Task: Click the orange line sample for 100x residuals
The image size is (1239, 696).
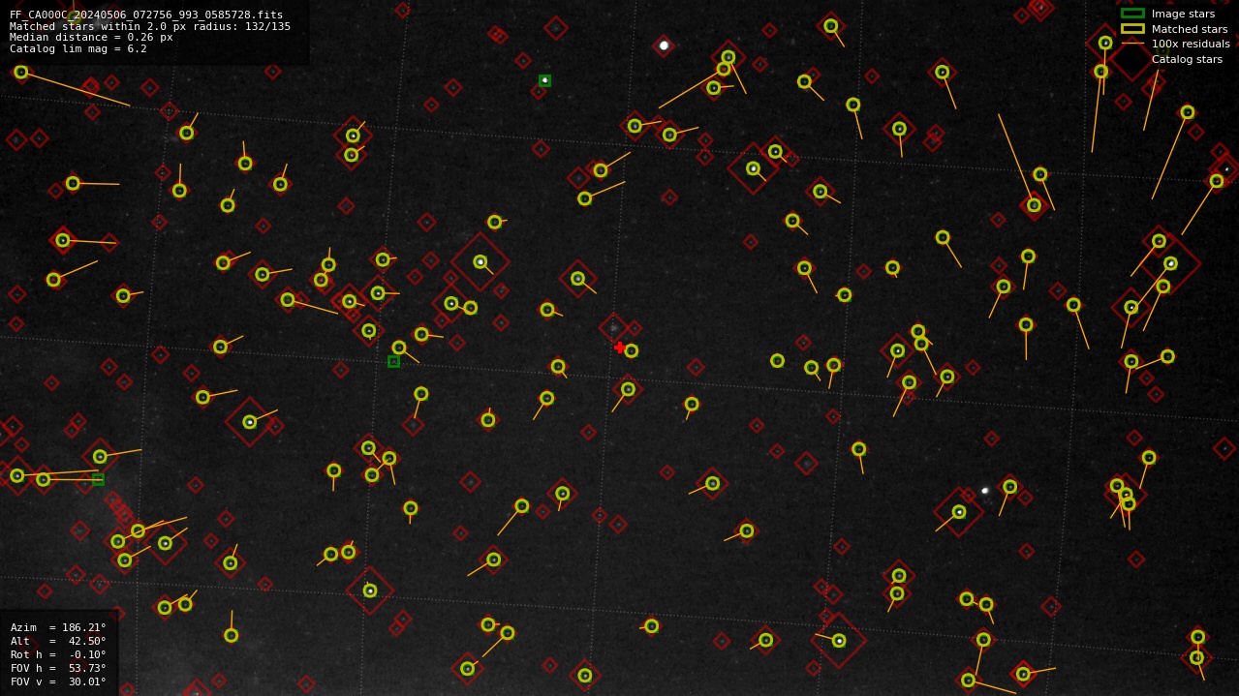Action: tap(1132, 44)
